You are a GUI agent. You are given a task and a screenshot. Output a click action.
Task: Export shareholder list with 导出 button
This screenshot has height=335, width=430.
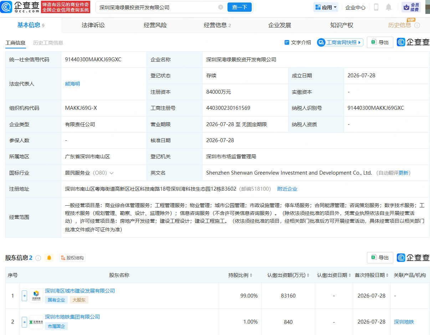380,257
